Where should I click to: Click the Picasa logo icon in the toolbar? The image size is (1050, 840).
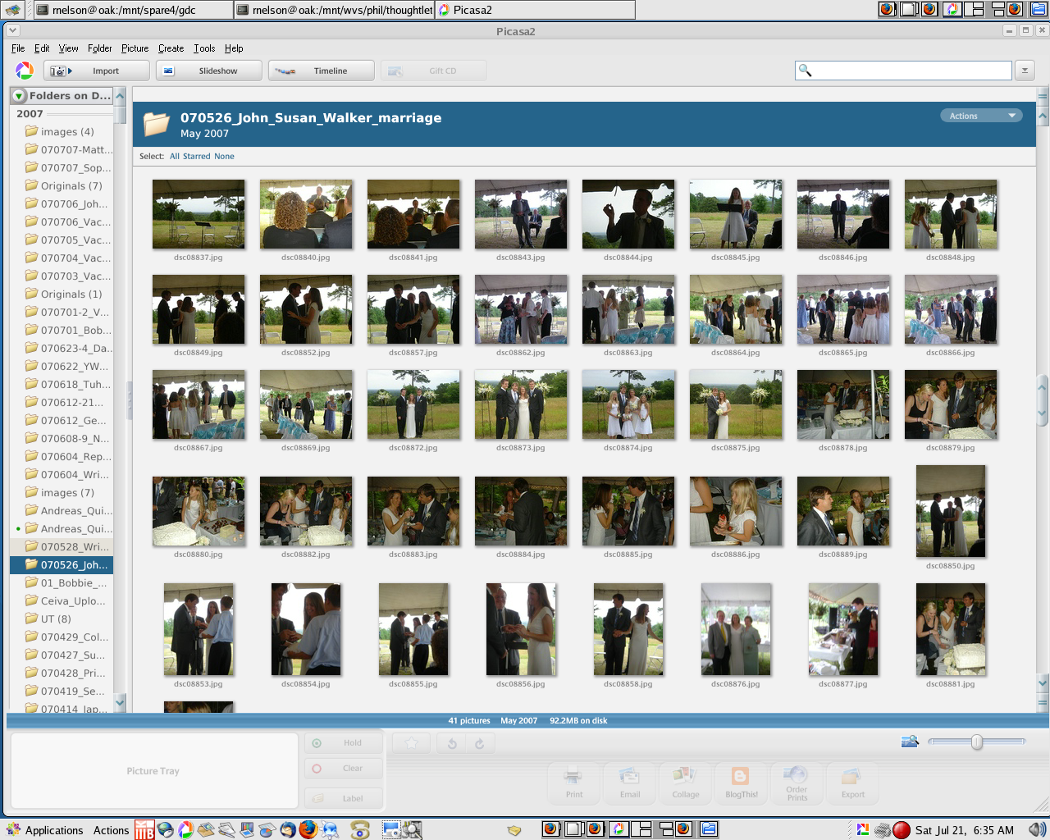click(x=25, y=71)
